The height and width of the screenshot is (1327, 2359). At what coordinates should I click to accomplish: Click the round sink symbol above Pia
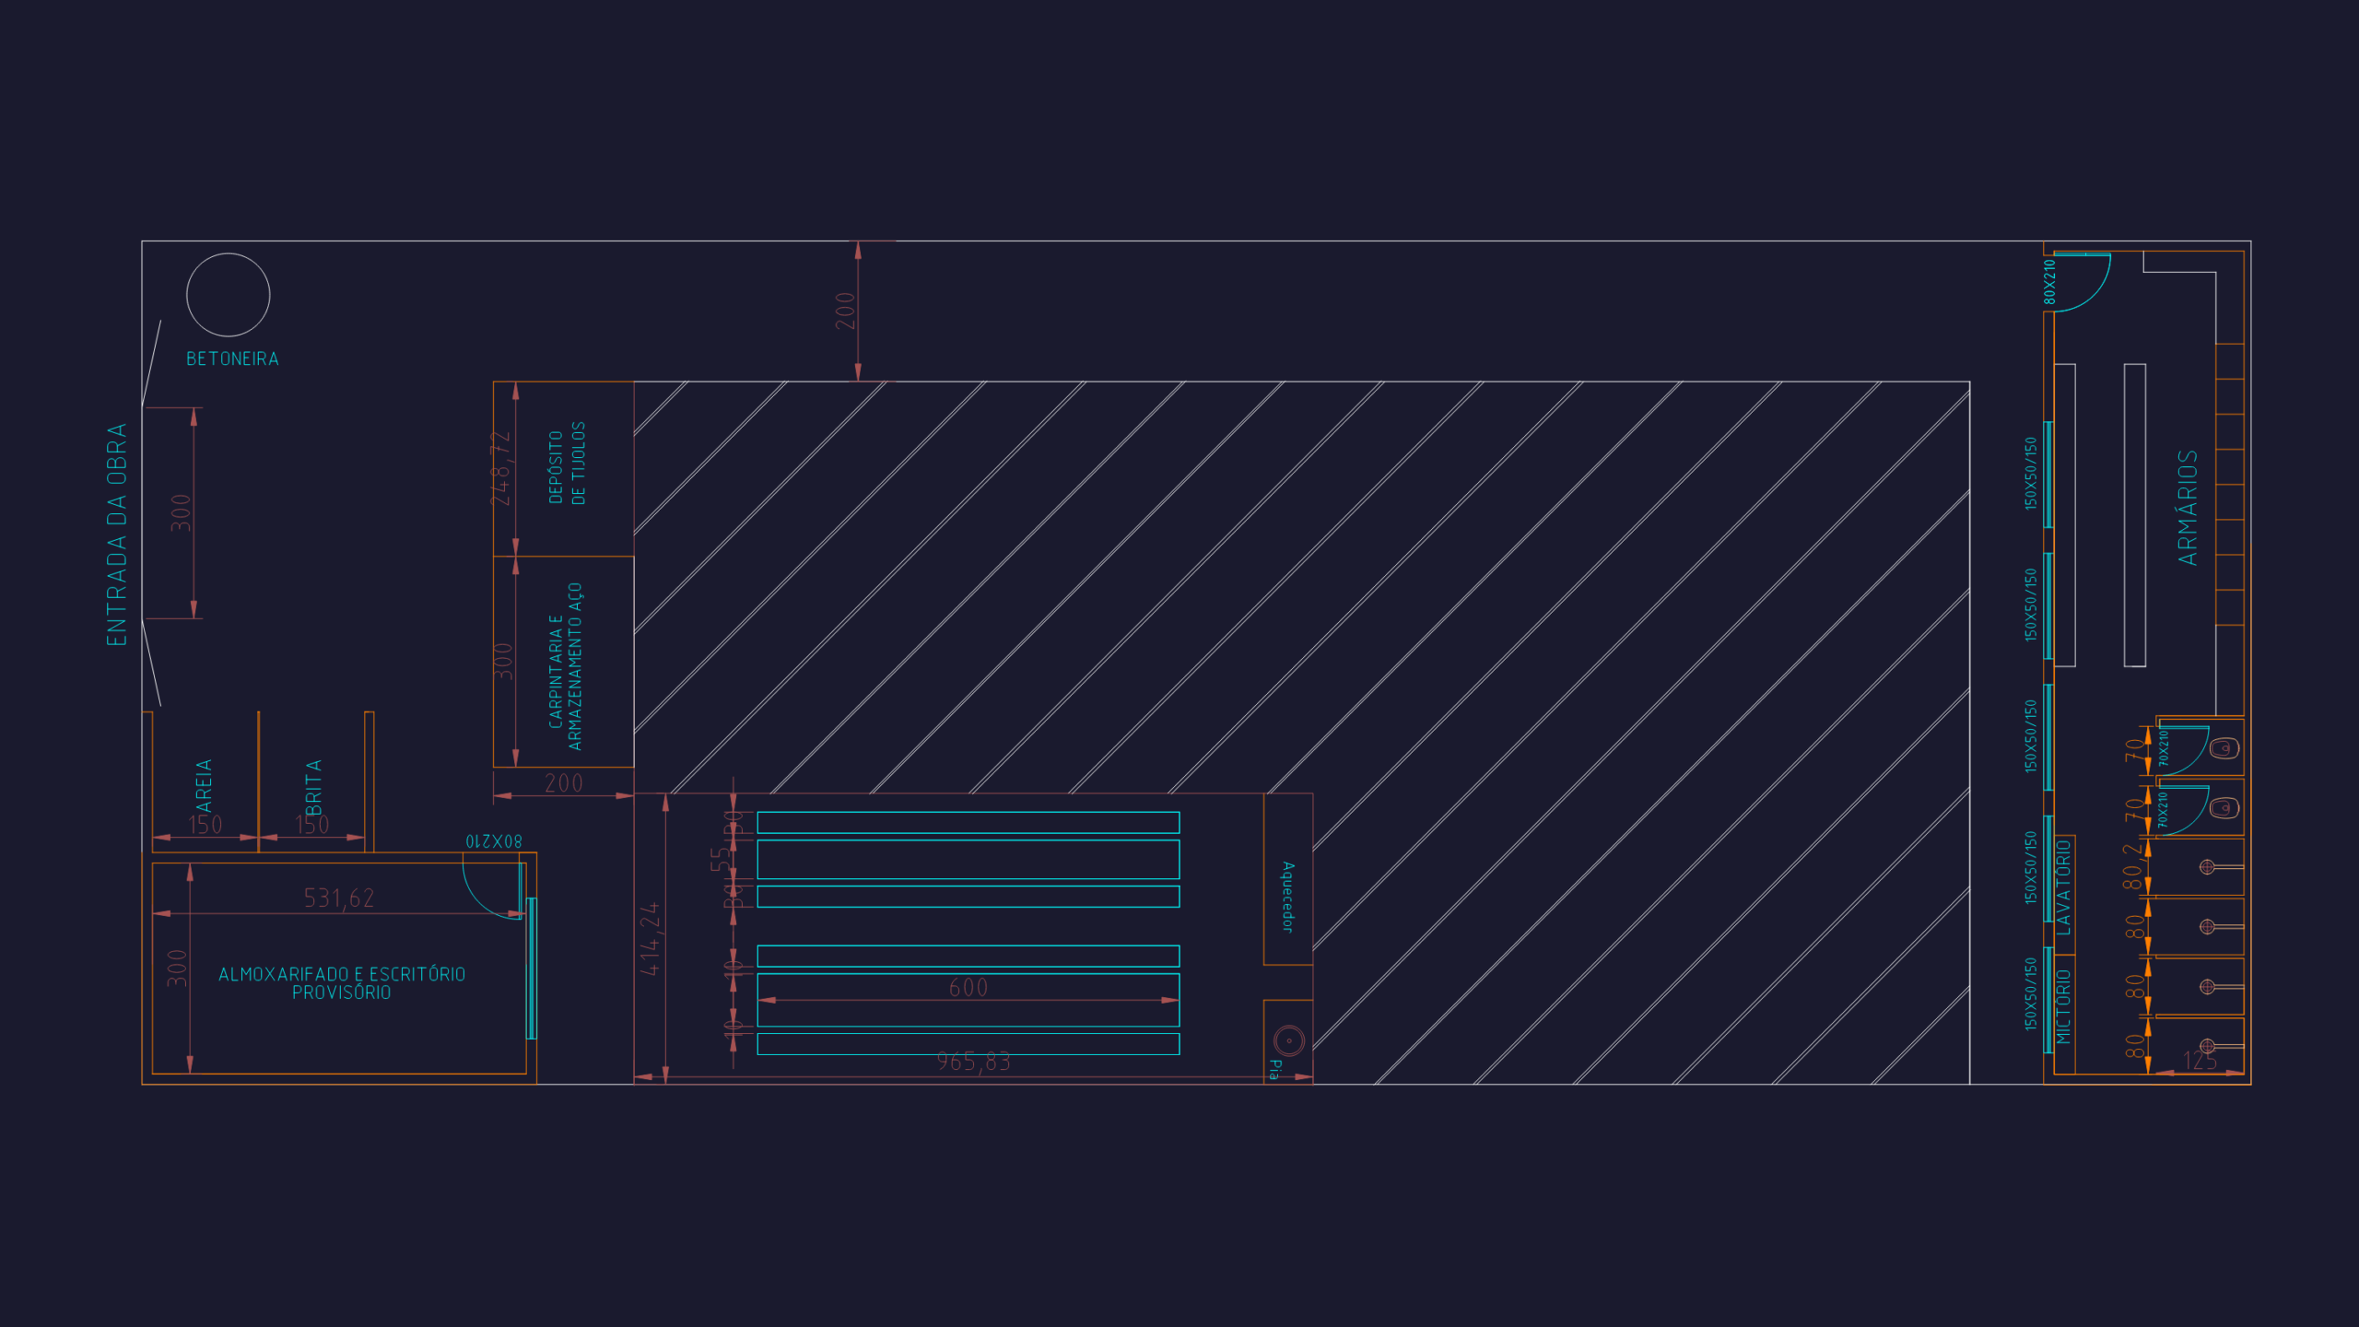[x=1289, y=1040]
